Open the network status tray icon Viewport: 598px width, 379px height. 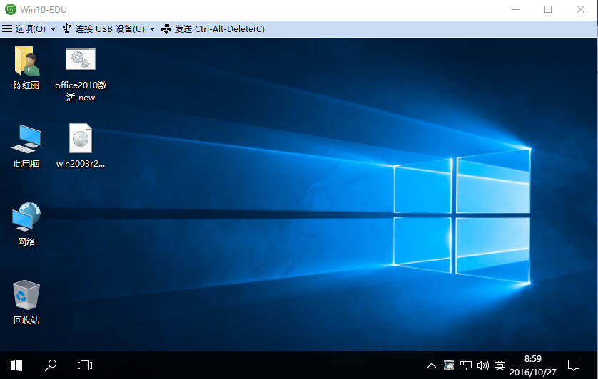pyautogui.click(x=466, y=365)
